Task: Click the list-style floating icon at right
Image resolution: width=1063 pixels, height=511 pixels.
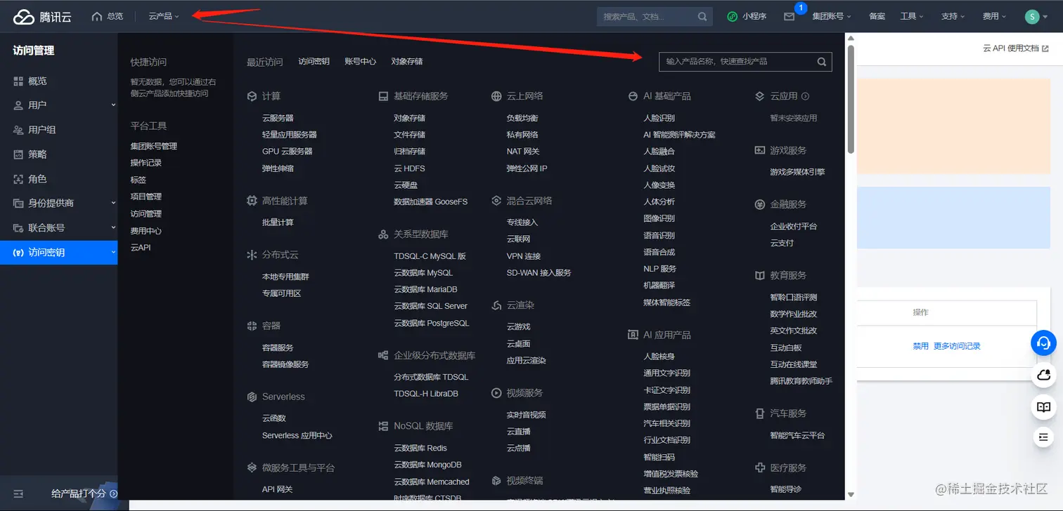Action: click(x=1043, y=437)
